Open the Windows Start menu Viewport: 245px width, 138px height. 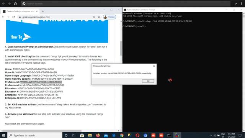(x=3, y=135)
